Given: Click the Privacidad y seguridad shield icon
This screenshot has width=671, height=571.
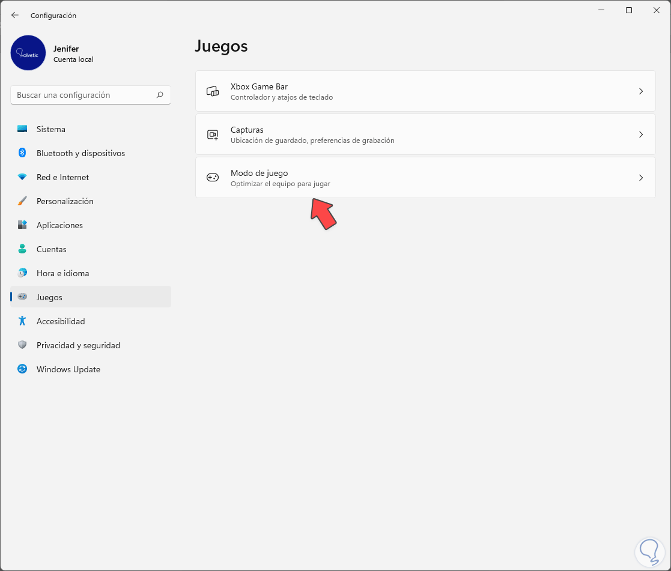Looking at the screenshot, I should click(x=22, y=345).
